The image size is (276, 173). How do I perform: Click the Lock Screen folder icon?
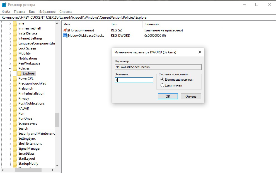pos(15,48)
